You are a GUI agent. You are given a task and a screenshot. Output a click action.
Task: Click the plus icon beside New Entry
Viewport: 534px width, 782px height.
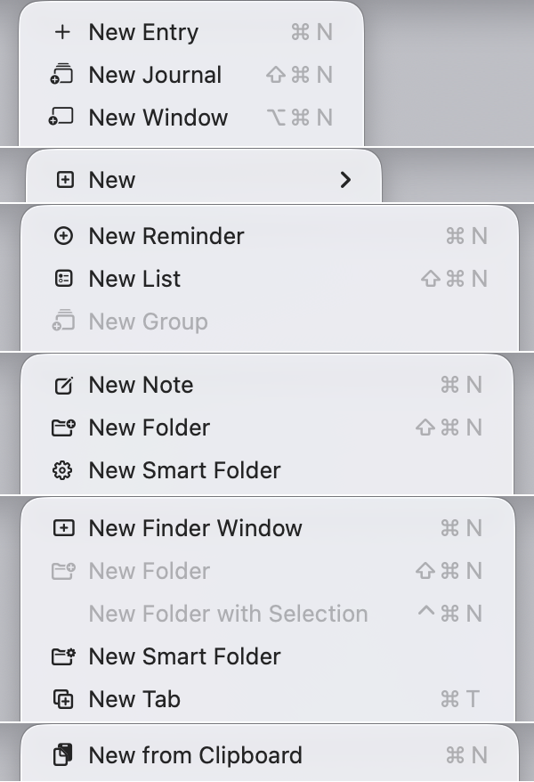(62, 33)
